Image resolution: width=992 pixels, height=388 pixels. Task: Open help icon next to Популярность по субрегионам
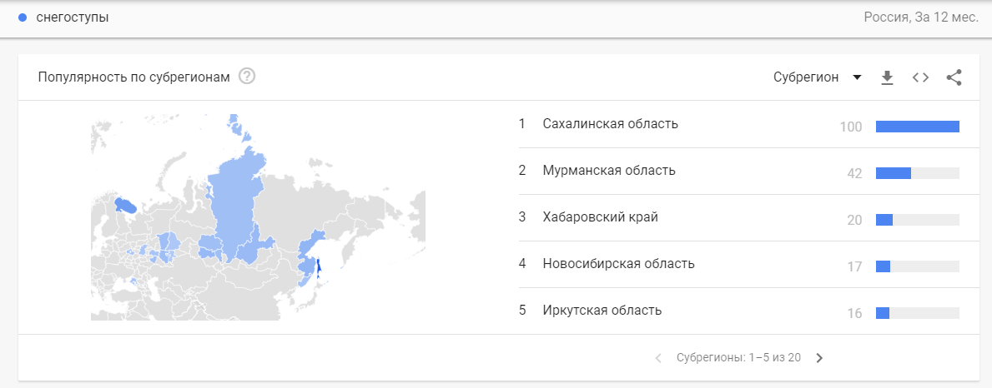(x=247, y=77)
